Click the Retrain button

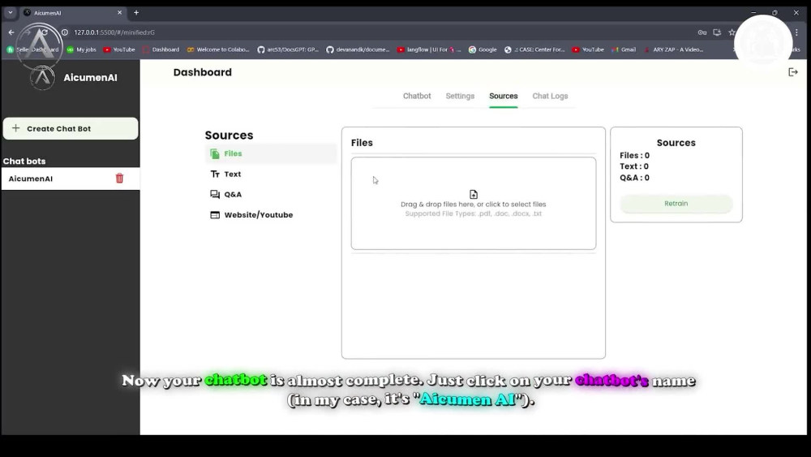point(676,204)
